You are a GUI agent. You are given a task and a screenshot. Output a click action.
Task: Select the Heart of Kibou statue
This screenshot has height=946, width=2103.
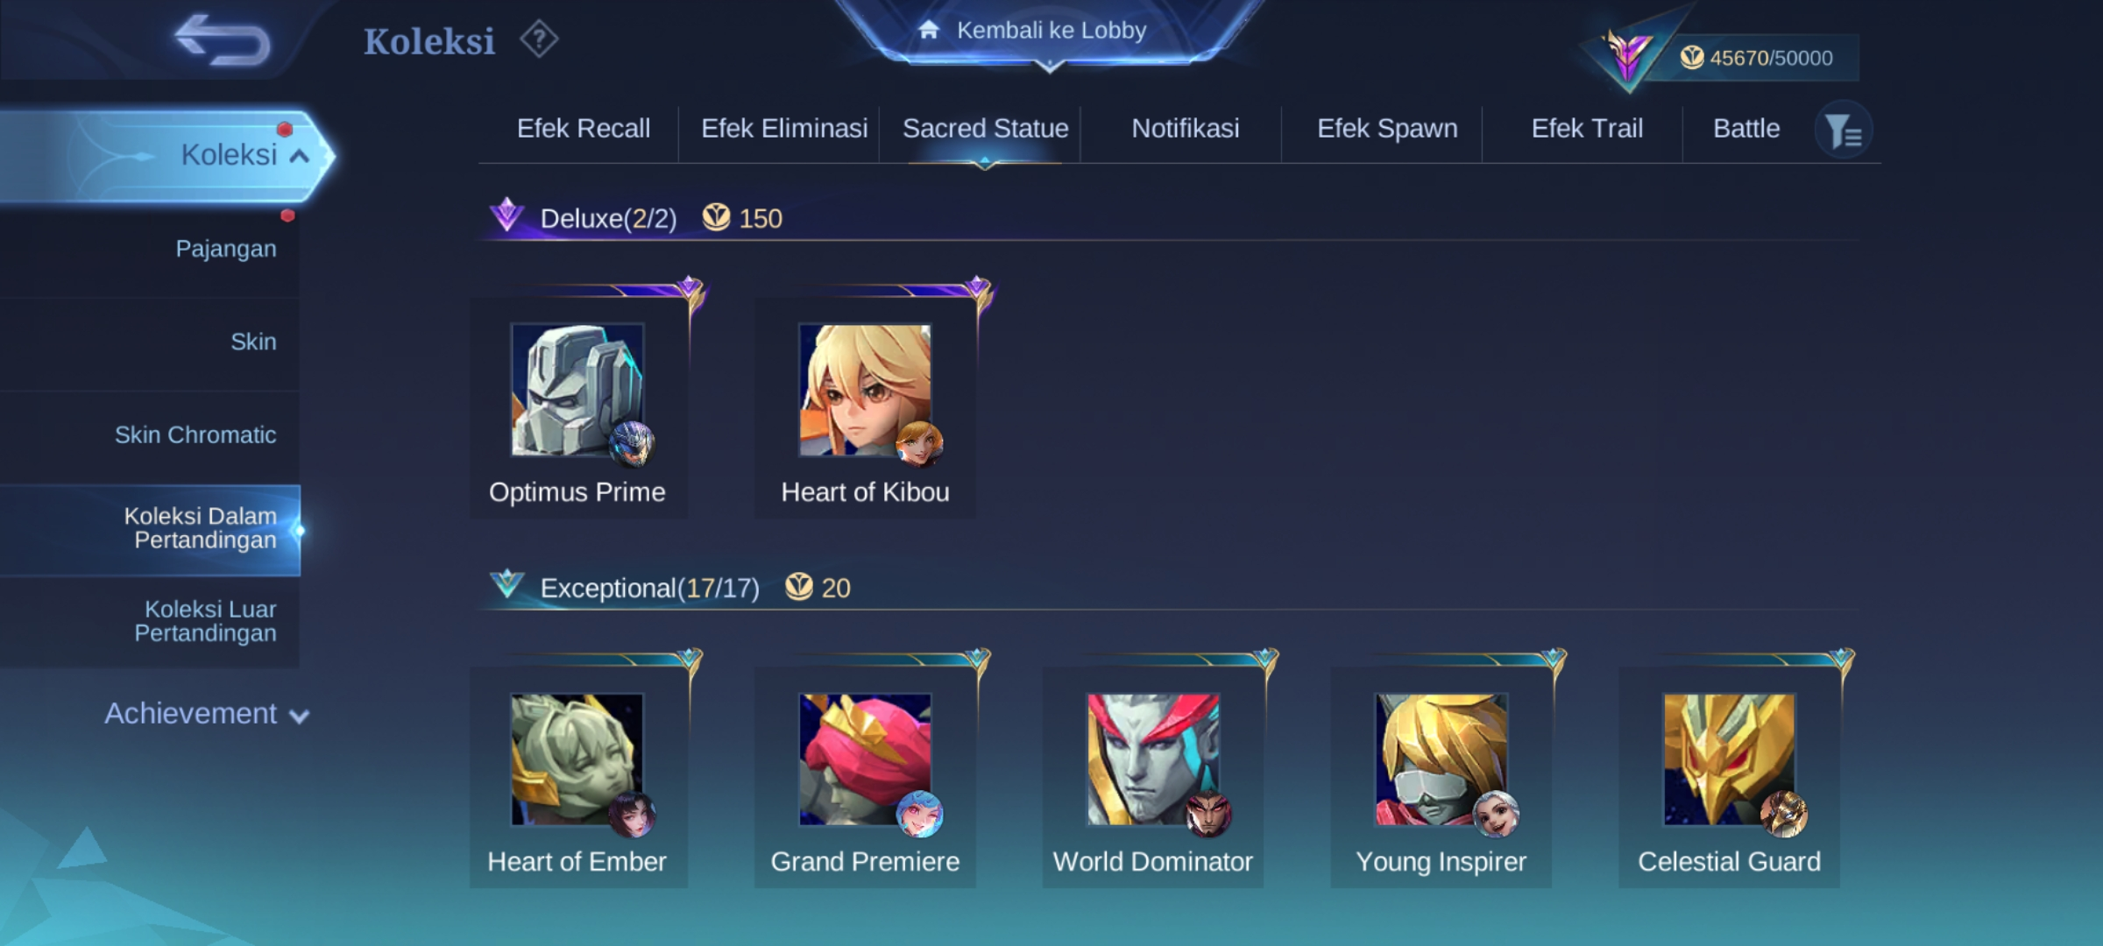click(865, 408)
